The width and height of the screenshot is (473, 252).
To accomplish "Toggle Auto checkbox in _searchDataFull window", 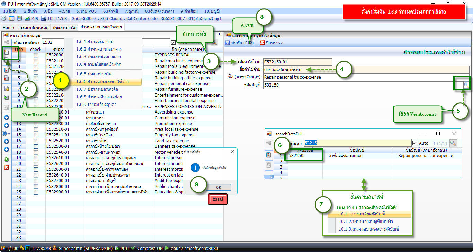I will 415,143.
